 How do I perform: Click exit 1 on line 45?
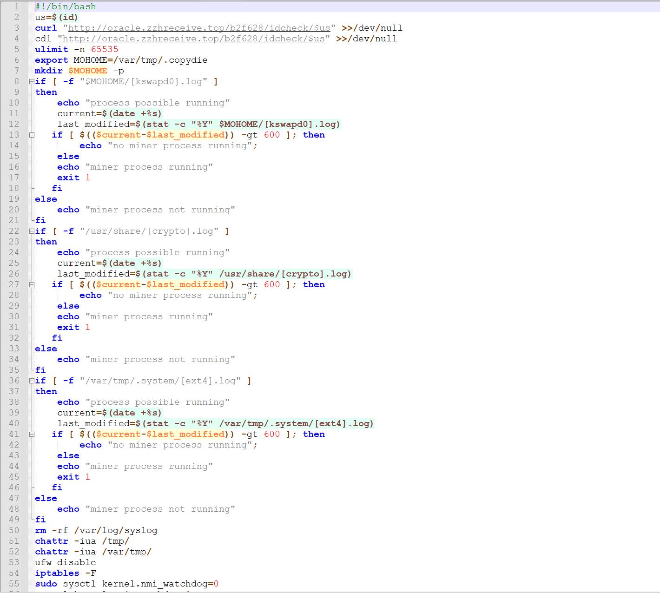pyautogui.click(x=73, y=477)
